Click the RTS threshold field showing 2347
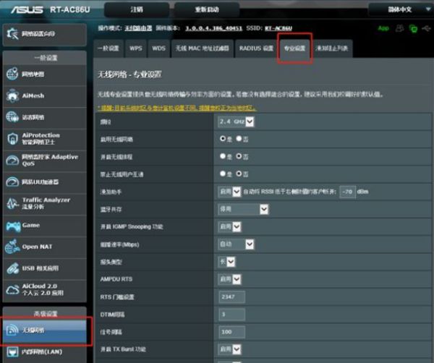Image resolution: width=434 pixels, height=363 pixels. point(231,296)
